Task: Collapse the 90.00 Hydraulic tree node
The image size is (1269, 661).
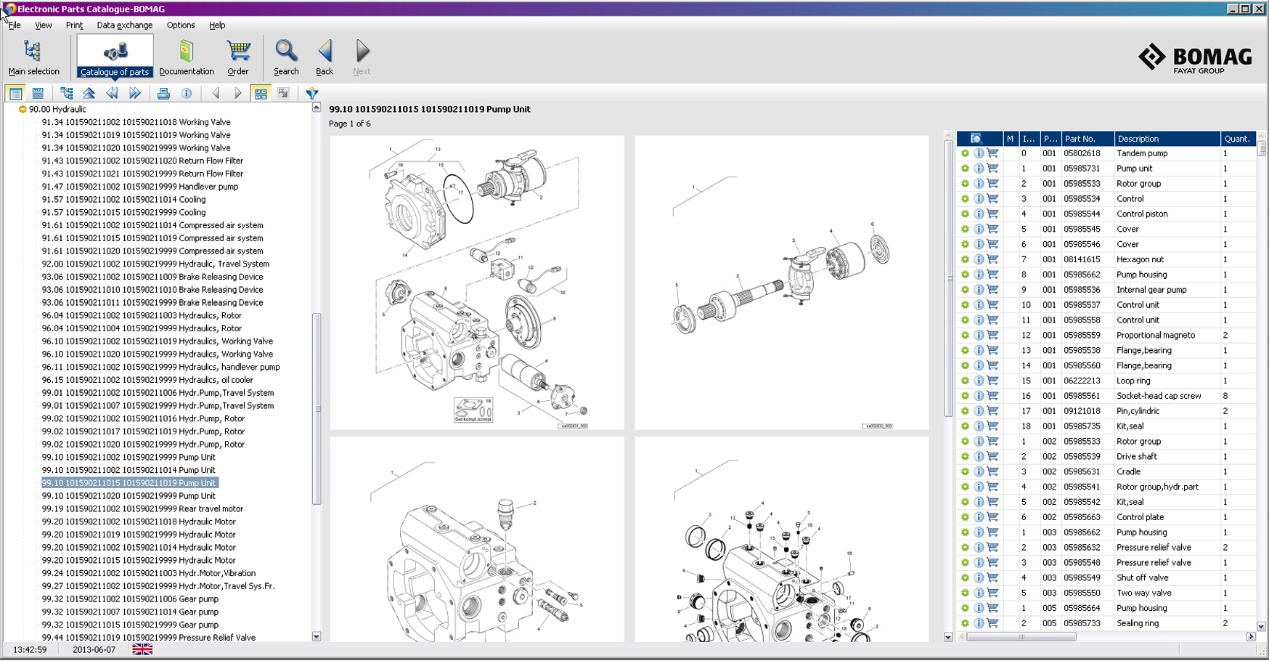Action: (23, 110)
